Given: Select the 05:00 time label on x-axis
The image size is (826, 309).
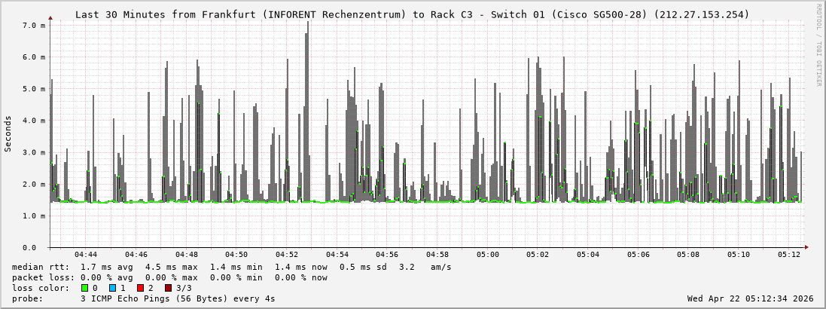Looking at the screenshot, I should pyautogui.click(x=488, y=255).
